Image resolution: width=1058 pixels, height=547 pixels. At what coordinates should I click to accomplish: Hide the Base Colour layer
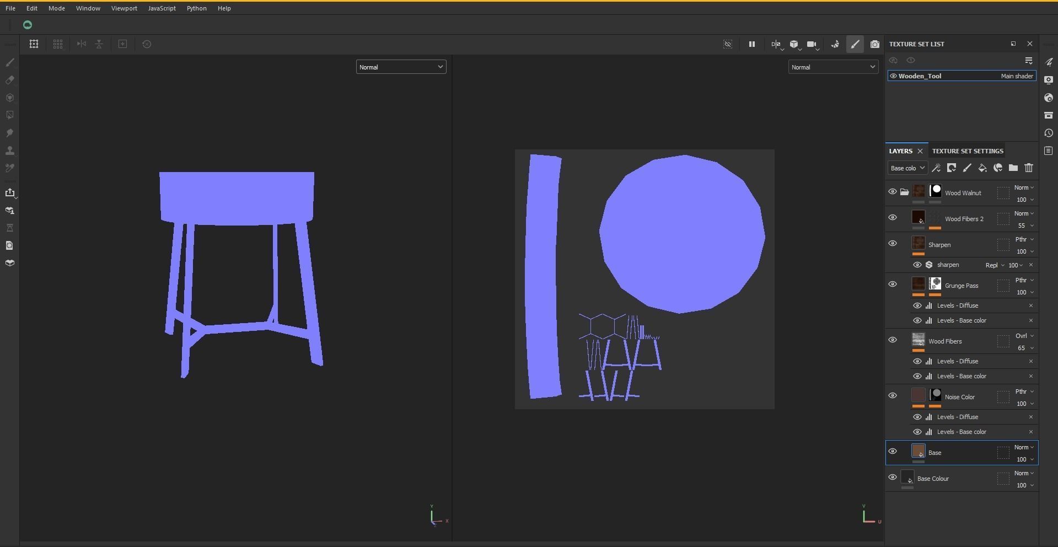click(x=893, y=478)
